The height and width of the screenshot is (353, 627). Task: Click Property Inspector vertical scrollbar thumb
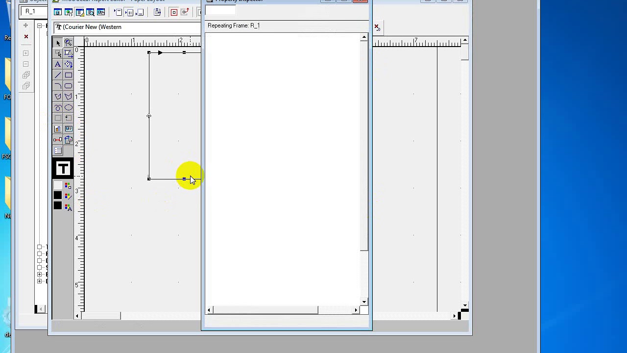(364, 145)
